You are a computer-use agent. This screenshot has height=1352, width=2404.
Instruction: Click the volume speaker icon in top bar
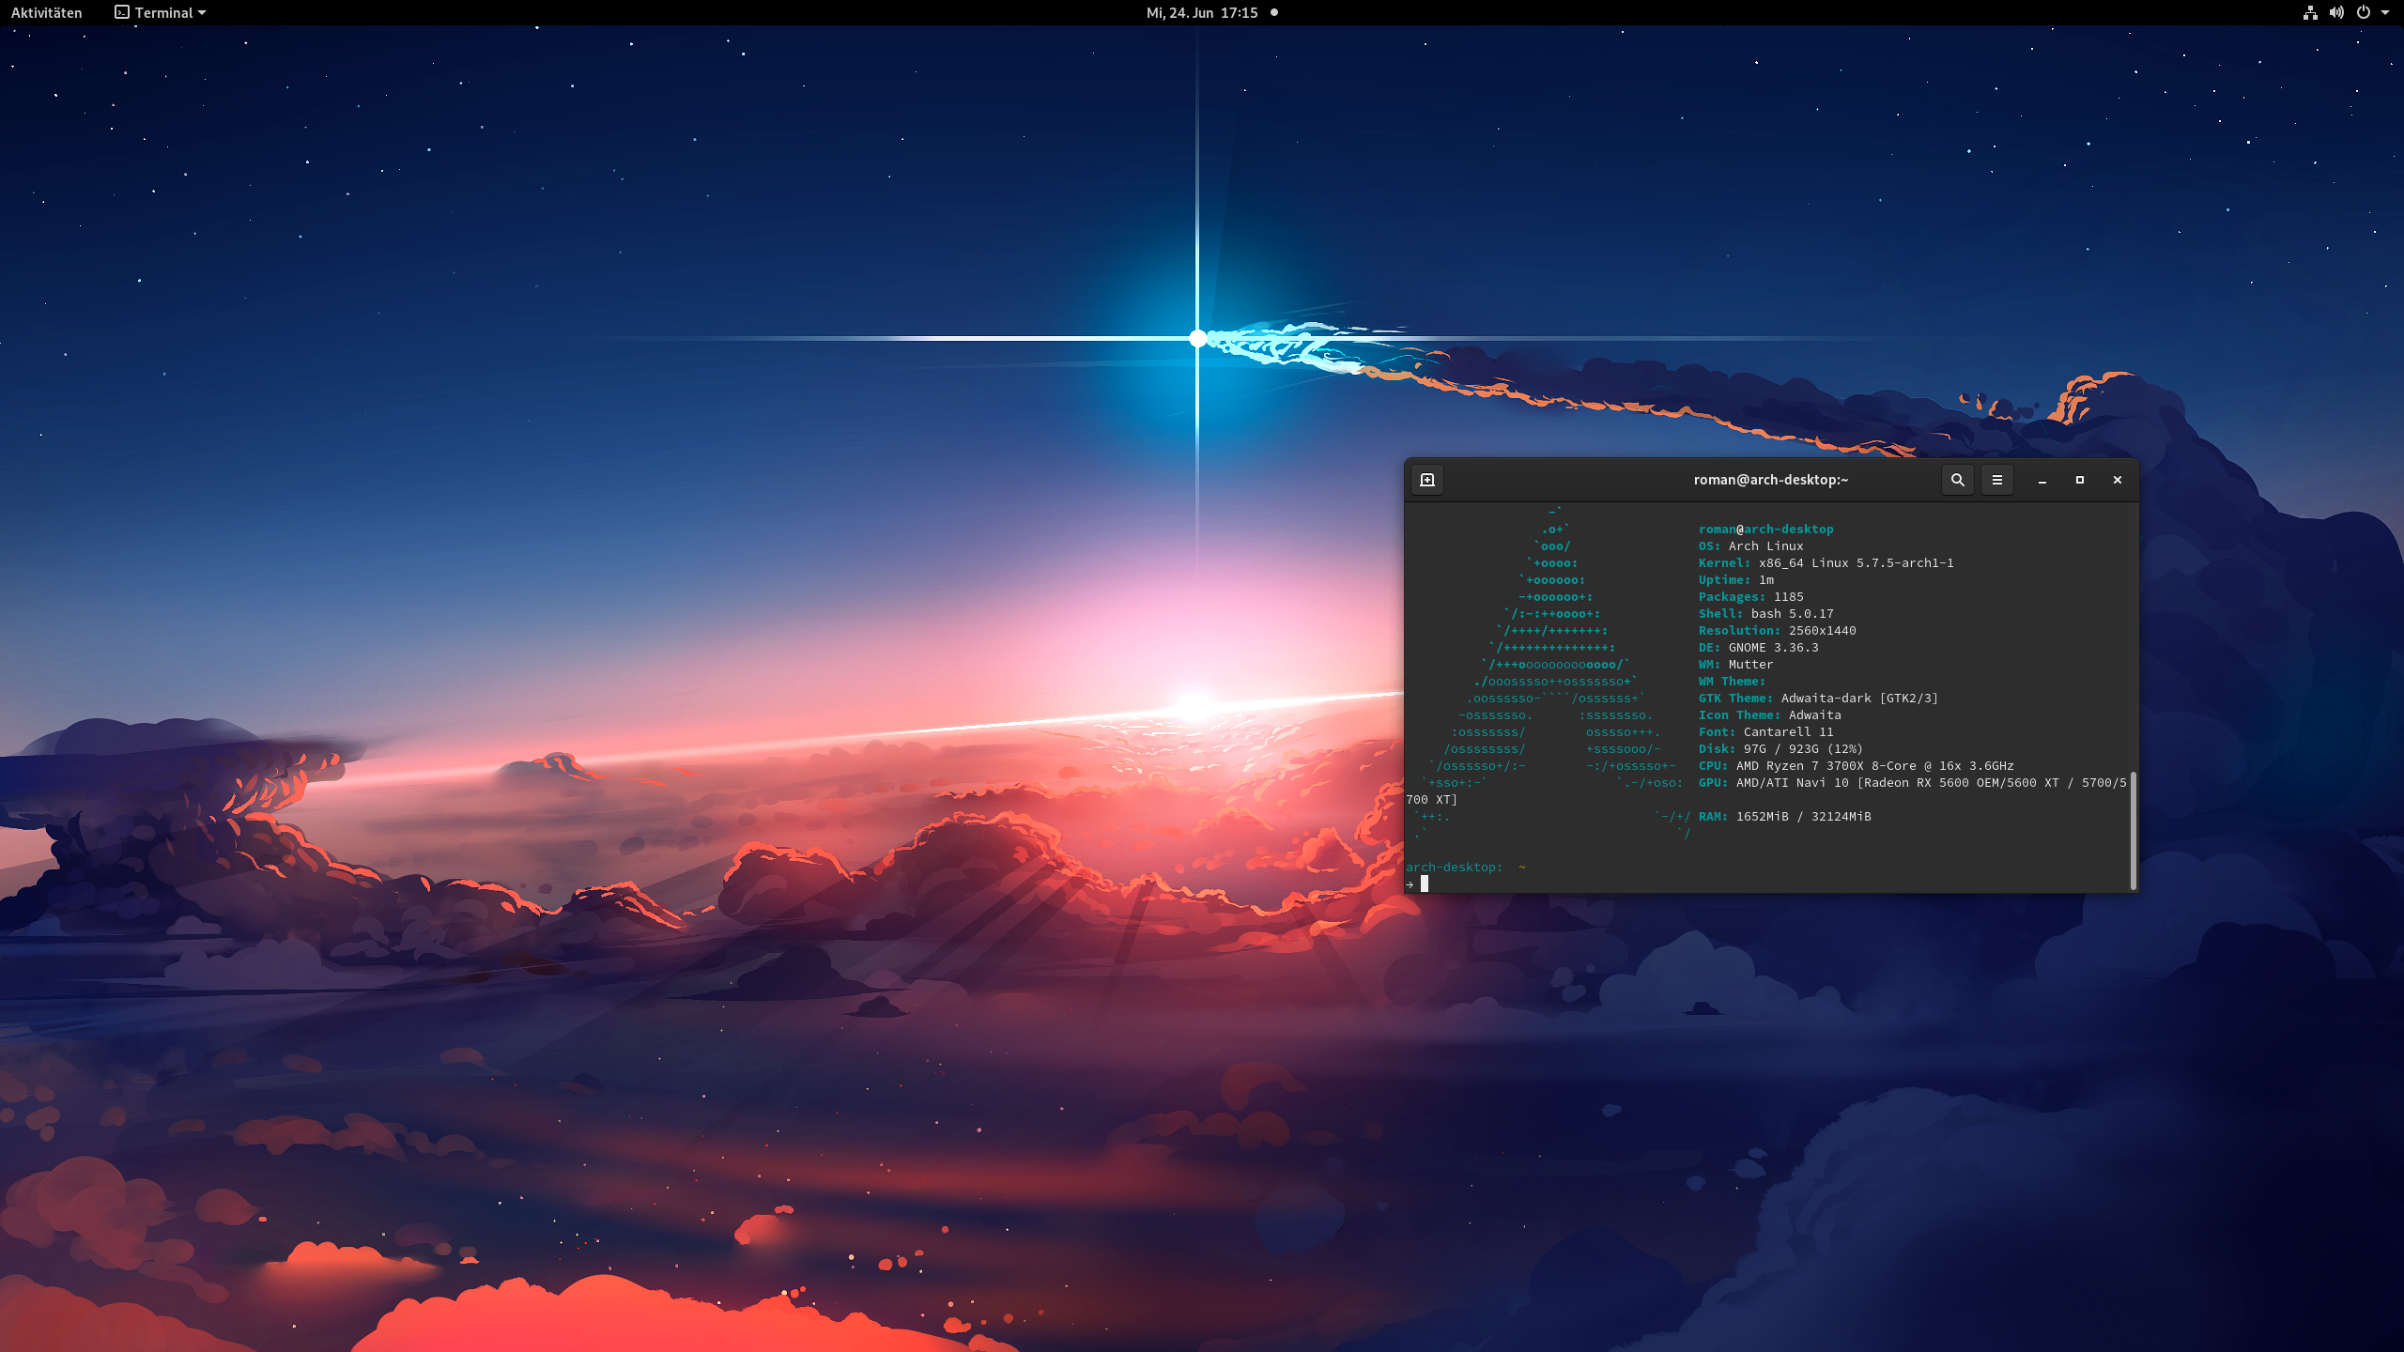2336,12
